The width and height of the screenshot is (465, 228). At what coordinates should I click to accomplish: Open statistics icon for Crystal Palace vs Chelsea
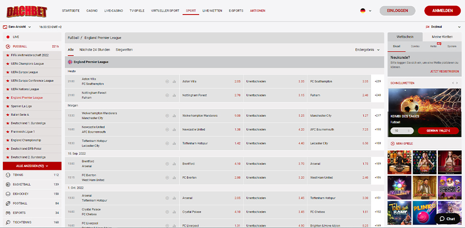coord(174,212)
